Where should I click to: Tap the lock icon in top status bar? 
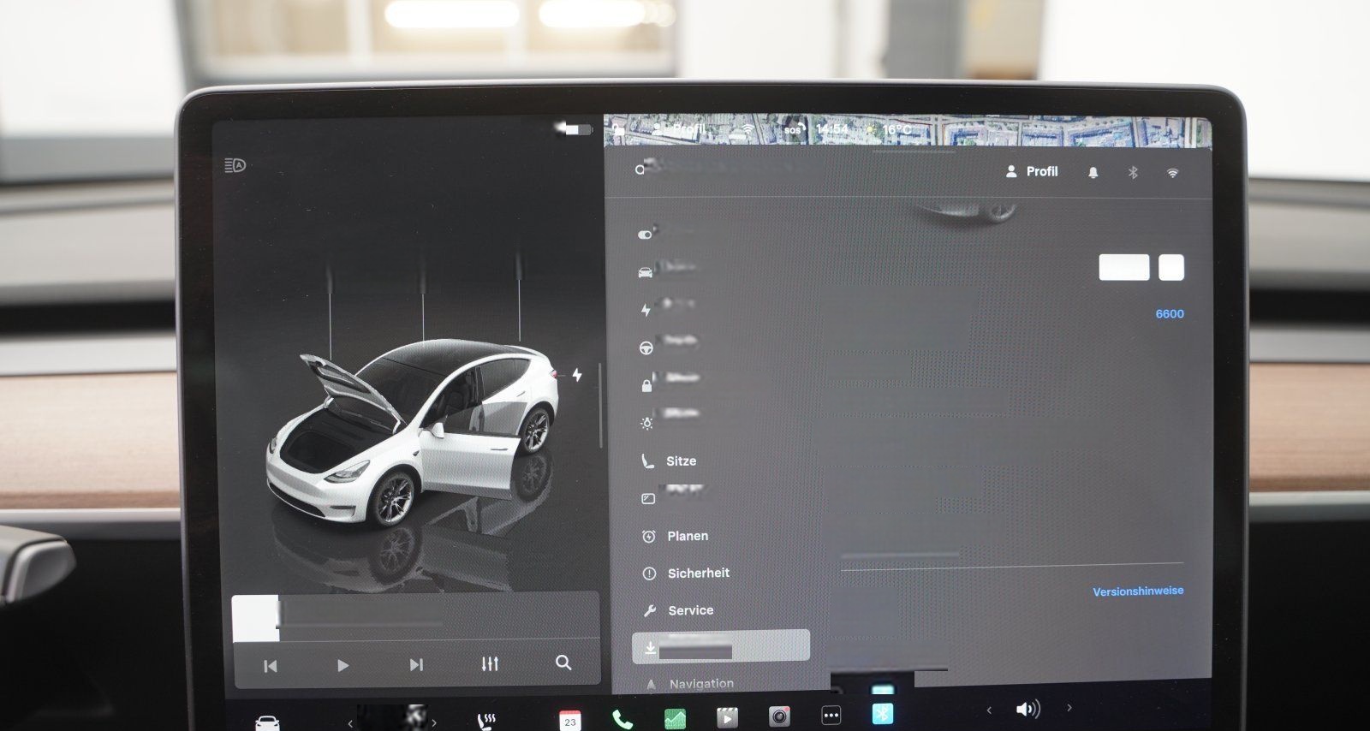click(x=617, y=130)
